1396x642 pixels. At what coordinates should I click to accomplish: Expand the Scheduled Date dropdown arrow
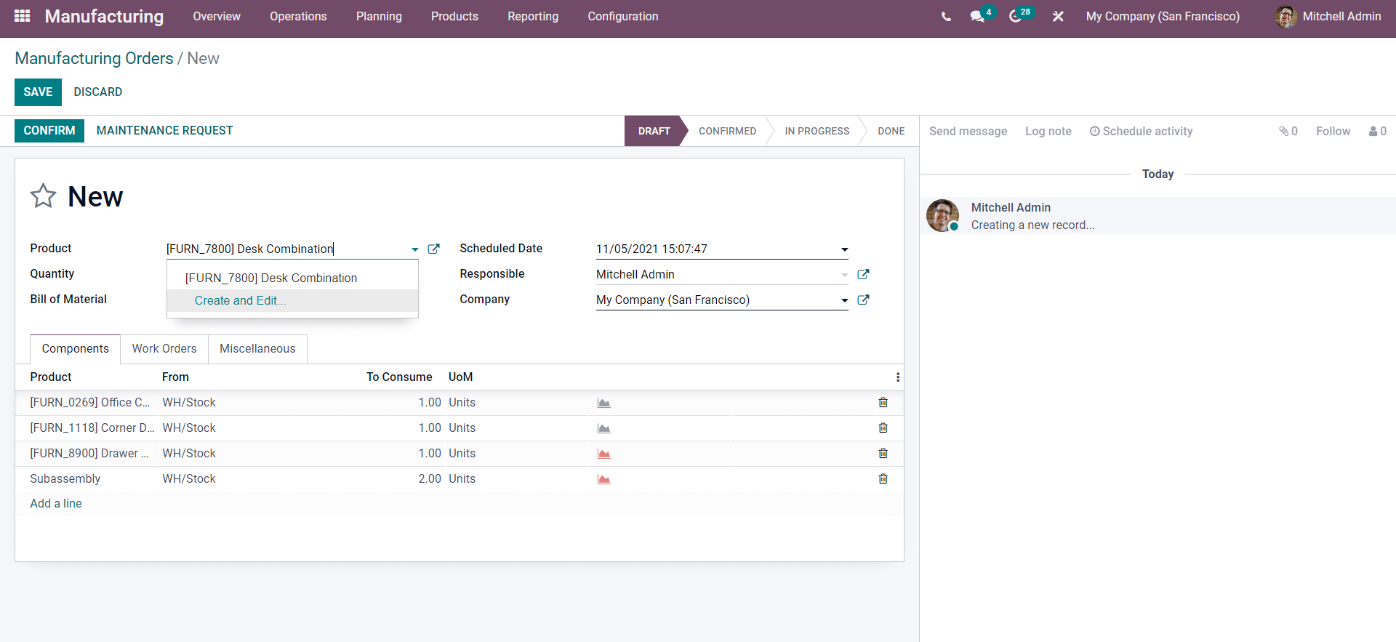coord(844,249)
